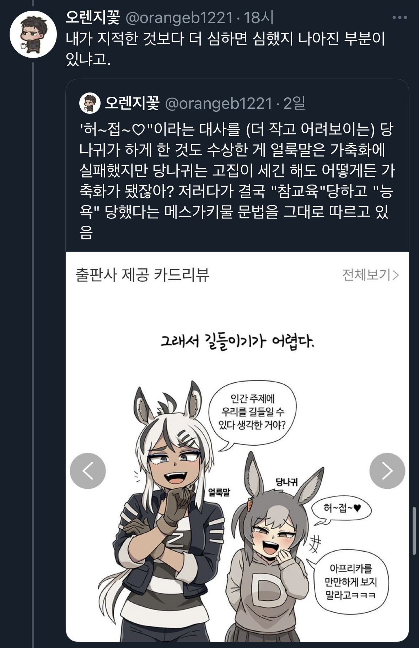This screenshot has height=648, width=419.
Task: Open the quoted tweet's small avatar
Action: click(90, 103)
